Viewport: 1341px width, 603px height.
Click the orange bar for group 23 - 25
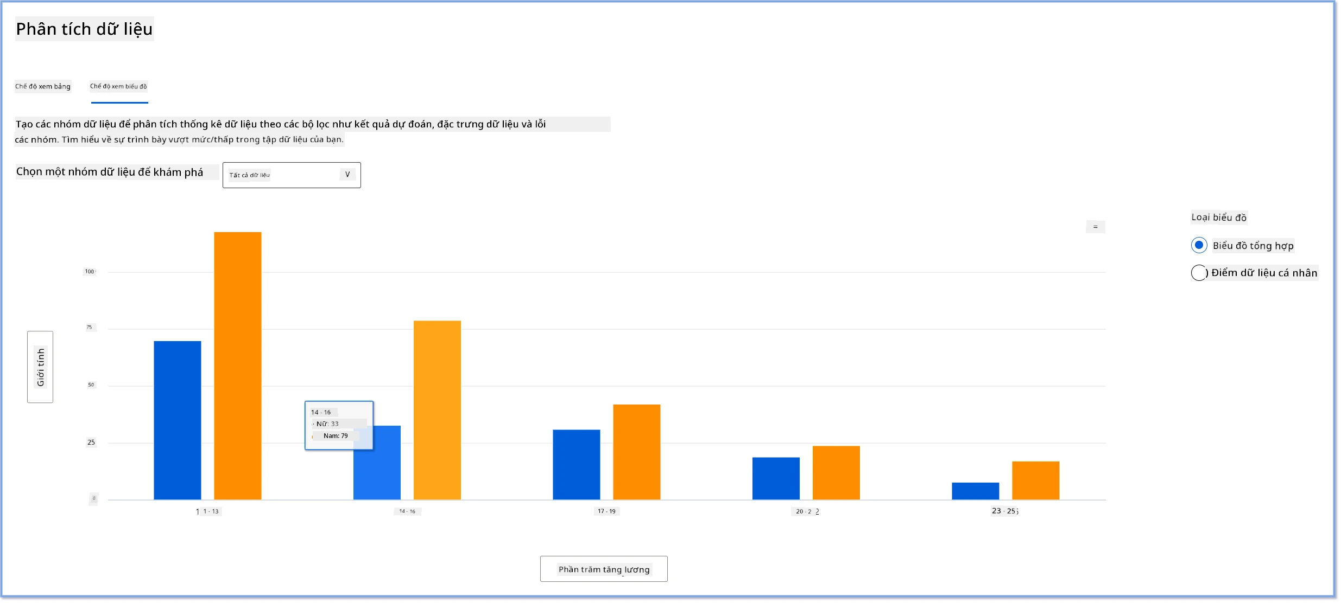[1035, 480]
